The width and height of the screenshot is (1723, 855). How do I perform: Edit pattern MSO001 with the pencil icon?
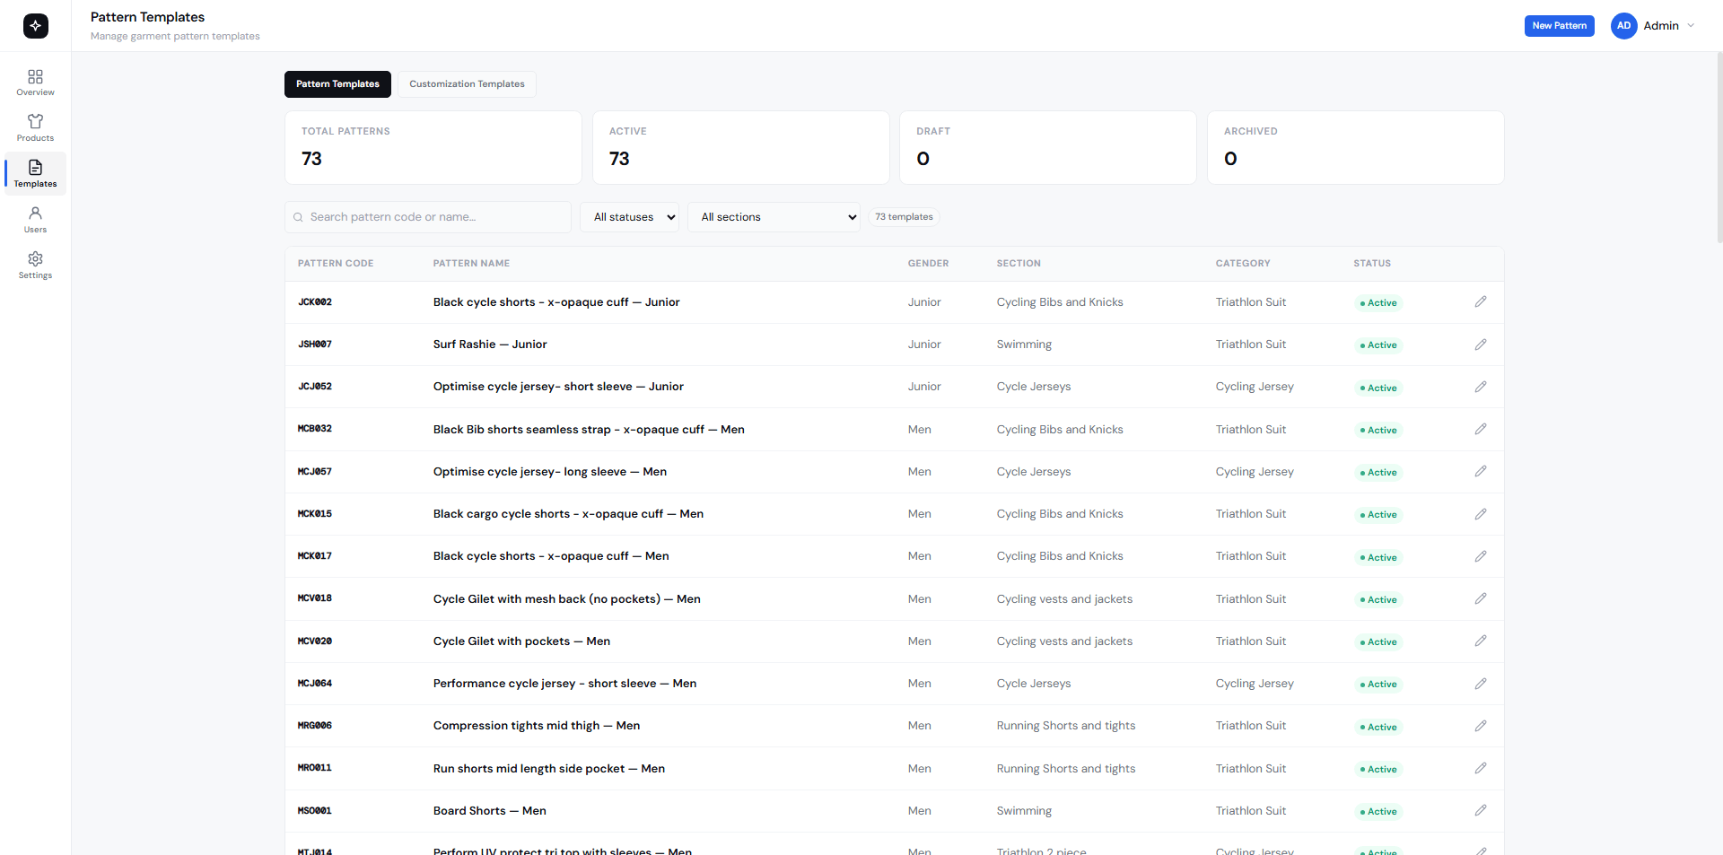coord(1481,810)
